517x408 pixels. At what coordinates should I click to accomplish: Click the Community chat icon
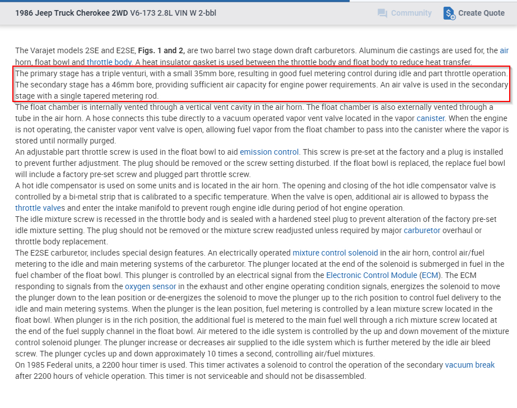point(383,13)
